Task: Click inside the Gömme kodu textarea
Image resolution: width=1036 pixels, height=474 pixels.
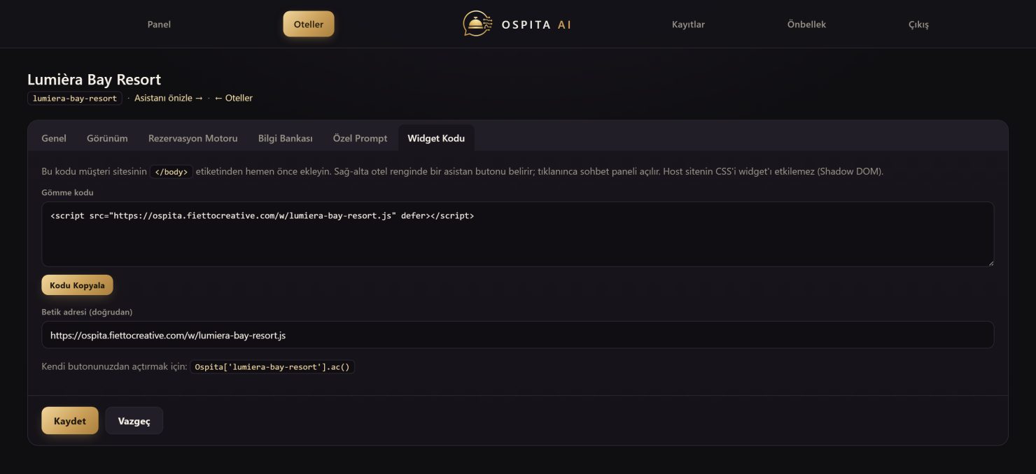Action: (518, 234)
